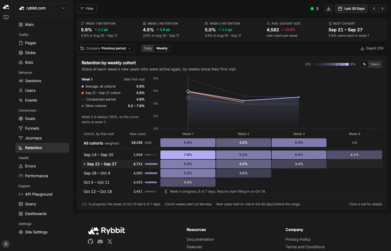This screenshot has height=251, width=391.
Task: Open the Main menu item
Action: (42, 25)
